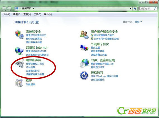Open the 工具(T) menu

(x=37, y=14)
